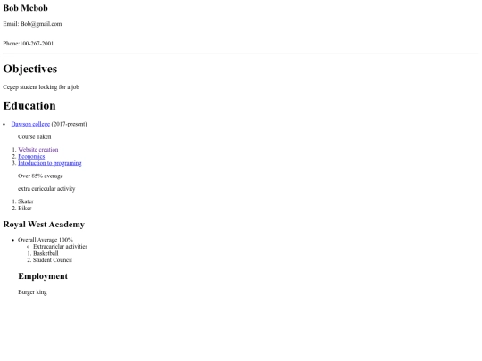Click the Employment heading

(43, 276)
